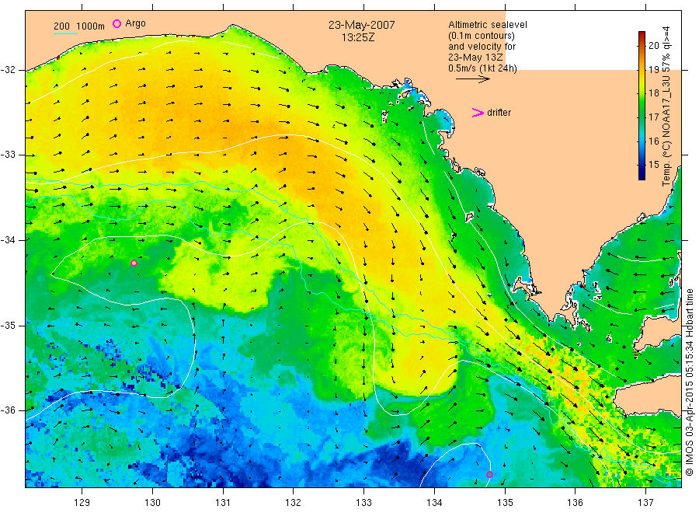Click the "200 1000m" depth legend label
Viewport: 699px width, 513px height.
(79, 26)
